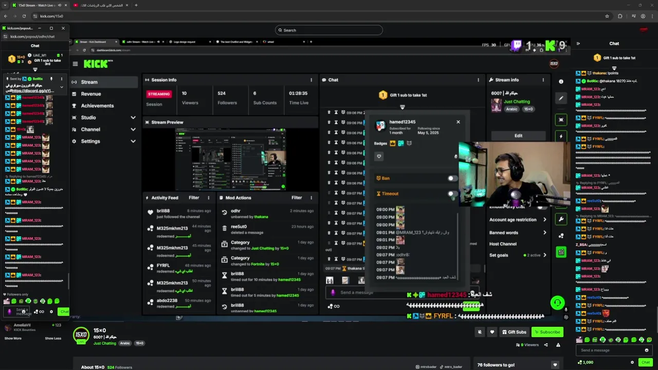Toggle the notification bell beside follow
Viewport: 658px width, 370px height.
tap(480, 332)
